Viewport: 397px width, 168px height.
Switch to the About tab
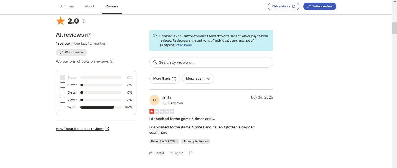click(90, 6)
